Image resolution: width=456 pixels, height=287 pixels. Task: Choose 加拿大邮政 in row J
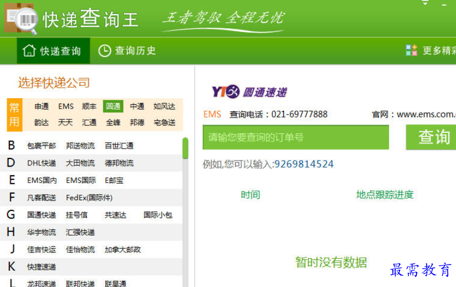123,250
